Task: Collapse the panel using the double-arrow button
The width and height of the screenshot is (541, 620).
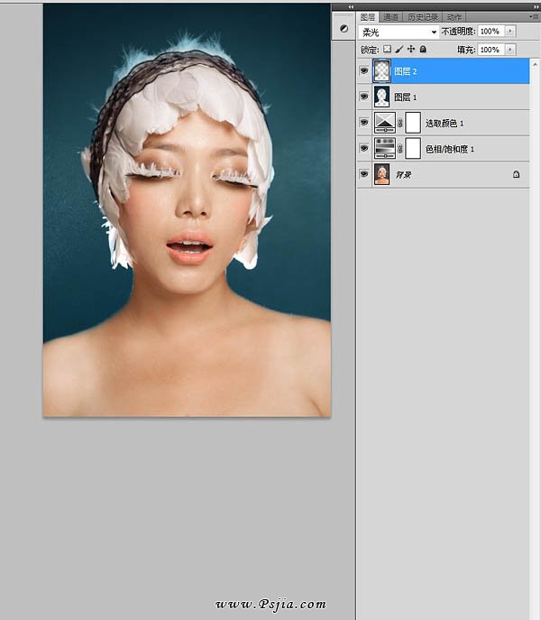Action: [x=351, y=6]
